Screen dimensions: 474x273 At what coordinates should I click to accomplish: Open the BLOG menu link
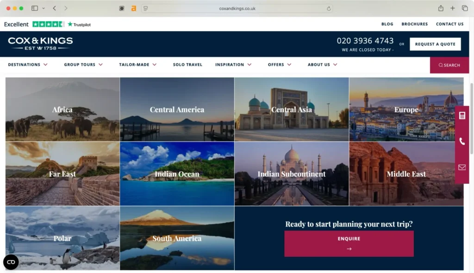click(387, 24)
